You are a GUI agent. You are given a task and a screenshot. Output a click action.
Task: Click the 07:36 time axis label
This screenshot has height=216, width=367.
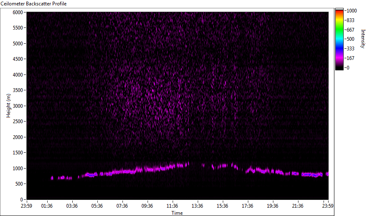point(122,206)
